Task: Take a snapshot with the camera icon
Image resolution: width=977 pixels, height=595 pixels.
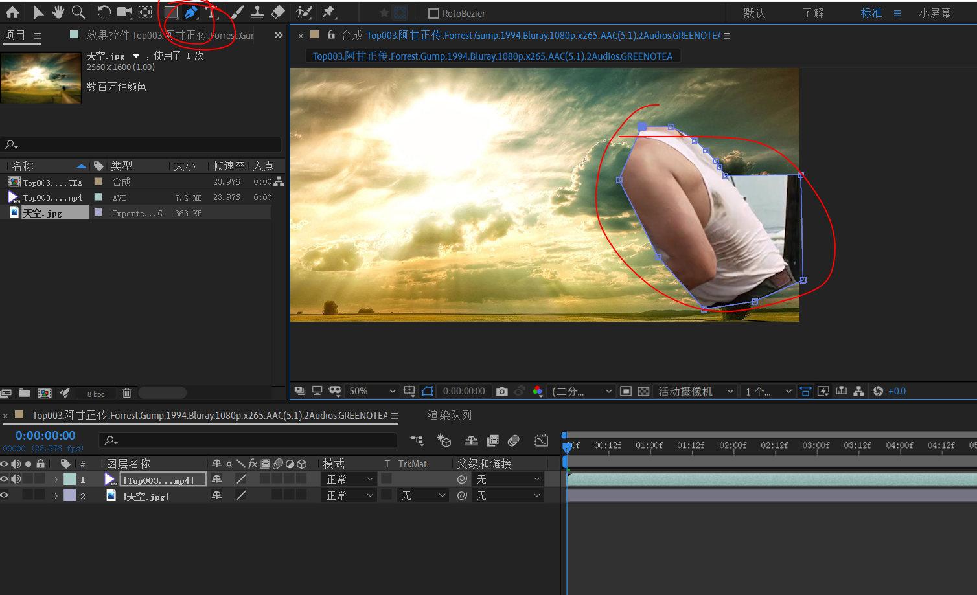Action: pyautogui.click(x=502, y=391)
